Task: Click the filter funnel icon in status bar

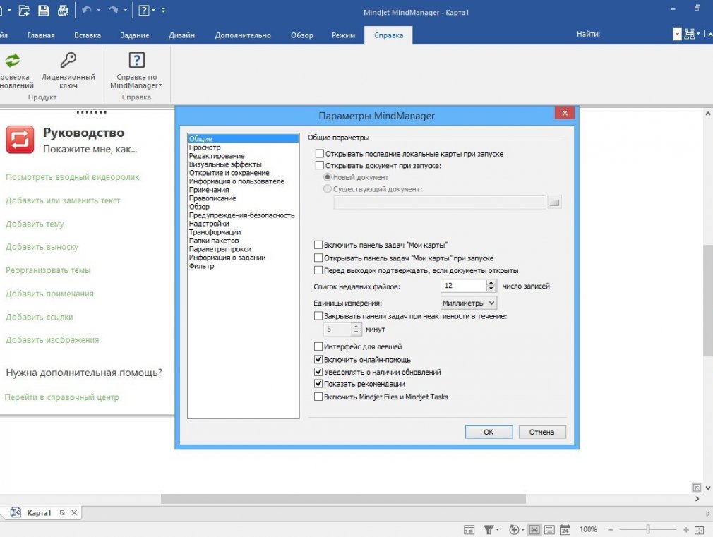Action: pos(489,530)
